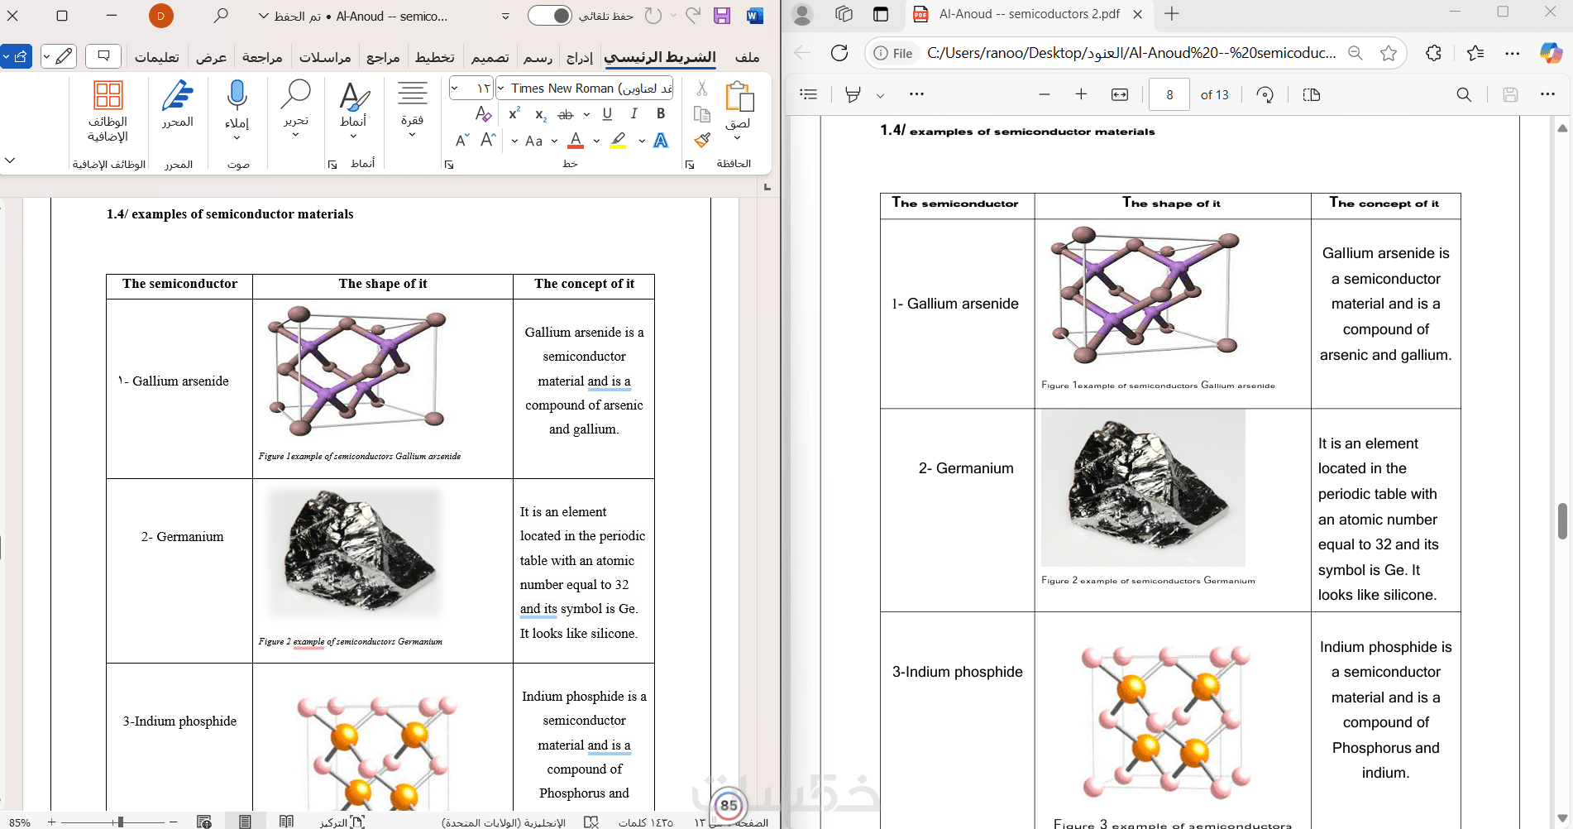Open the Add-ins (الوظائف الإضافية) icon
The width and height of the screenshot is (1573, 829).
pyautogui.click(x=108, y=96)
